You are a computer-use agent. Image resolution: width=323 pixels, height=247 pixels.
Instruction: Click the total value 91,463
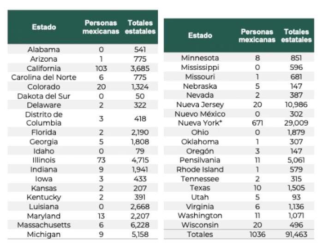coord(296,234)
